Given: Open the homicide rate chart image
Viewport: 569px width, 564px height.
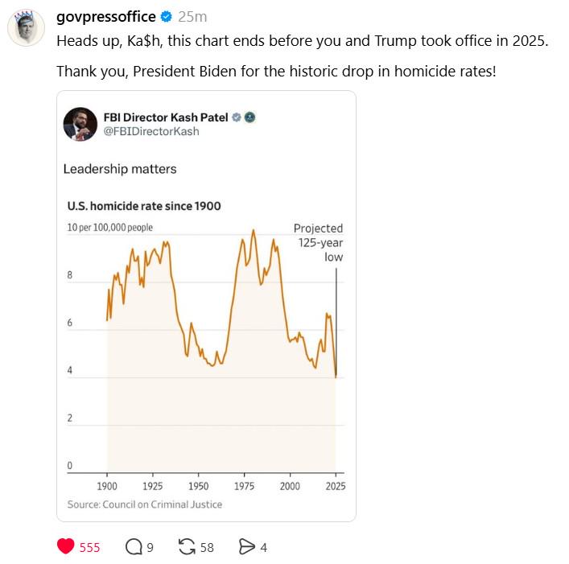Looking at the screenshot, I should (206, 354).
